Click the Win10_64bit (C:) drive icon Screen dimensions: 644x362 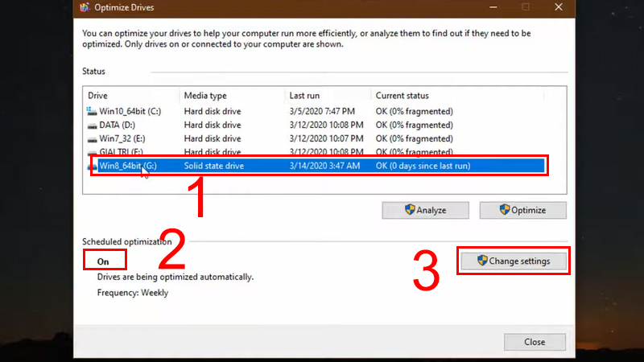tap(92, 111)
